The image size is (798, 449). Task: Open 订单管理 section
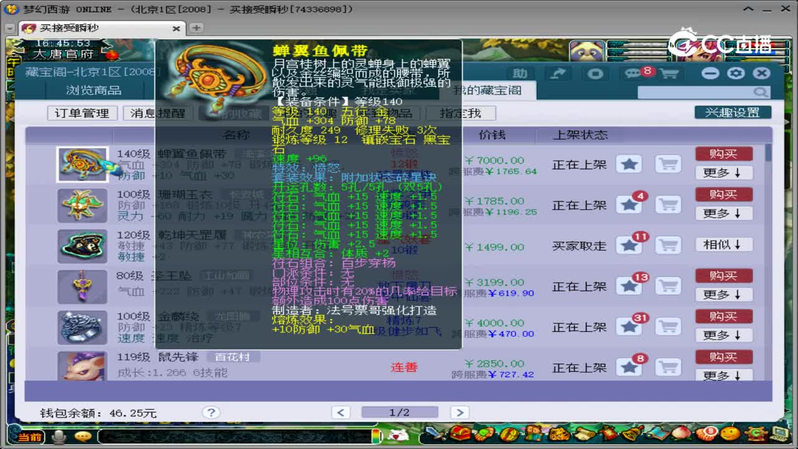pos(82,113)
